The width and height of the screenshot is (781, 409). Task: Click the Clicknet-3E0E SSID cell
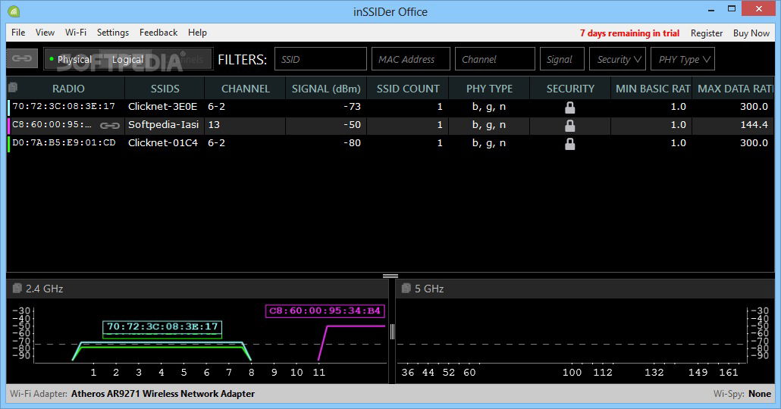[x=163, y=107]
